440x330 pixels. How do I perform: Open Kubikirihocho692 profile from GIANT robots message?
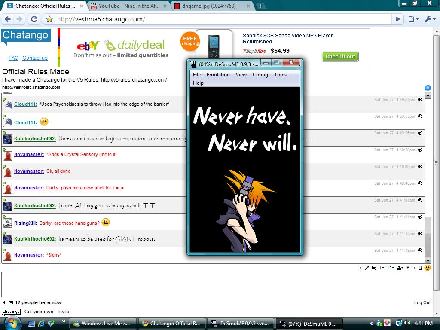coord(35,239)
